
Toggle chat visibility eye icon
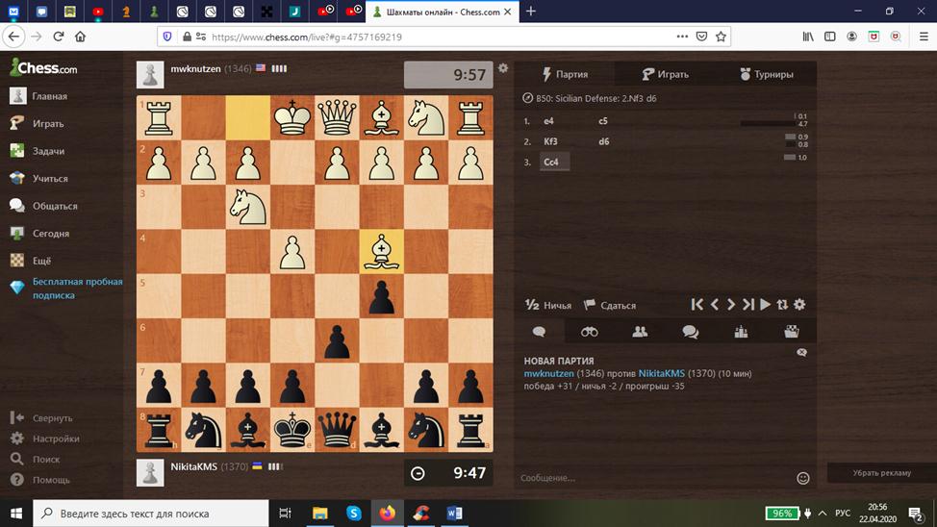pos(802,353)
